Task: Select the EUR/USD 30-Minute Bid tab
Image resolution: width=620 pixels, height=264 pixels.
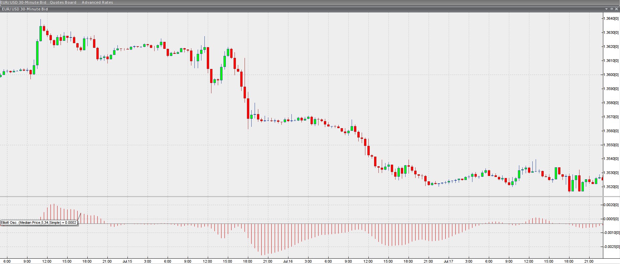Action: point(23,2)
